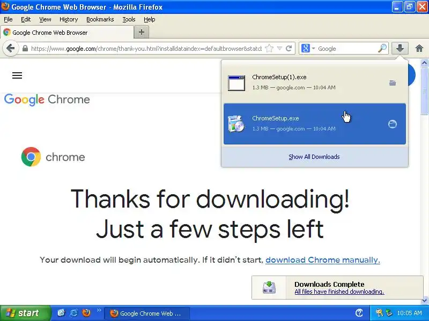This screenshot has height=321, width=429.
Task: Go back with the Firefox back arrow
Action: coord(10,49)
